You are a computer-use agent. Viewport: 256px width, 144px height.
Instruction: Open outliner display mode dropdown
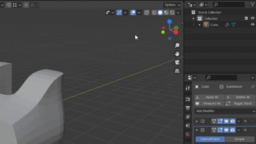(x=192, y=5)
